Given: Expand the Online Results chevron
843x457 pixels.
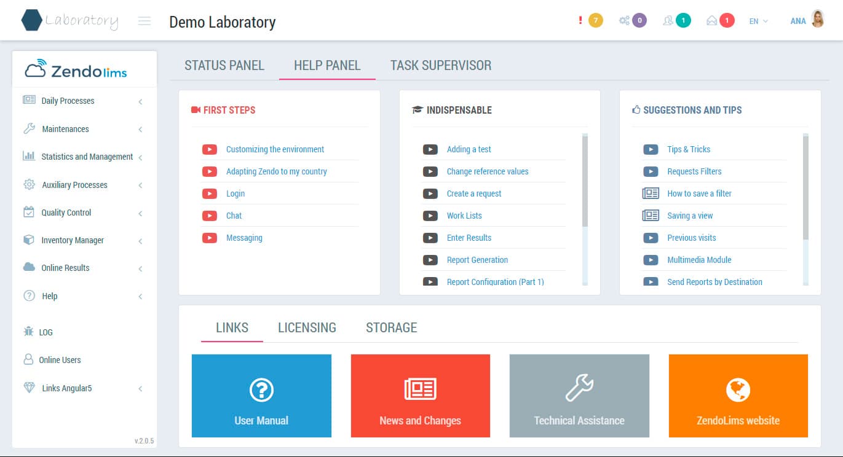Looking at the screenshot, I should 140,268.
